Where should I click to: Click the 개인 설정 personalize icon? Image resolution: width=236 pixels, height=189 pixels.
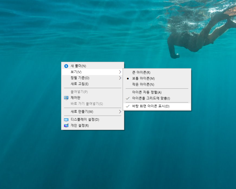coord(66,126)
